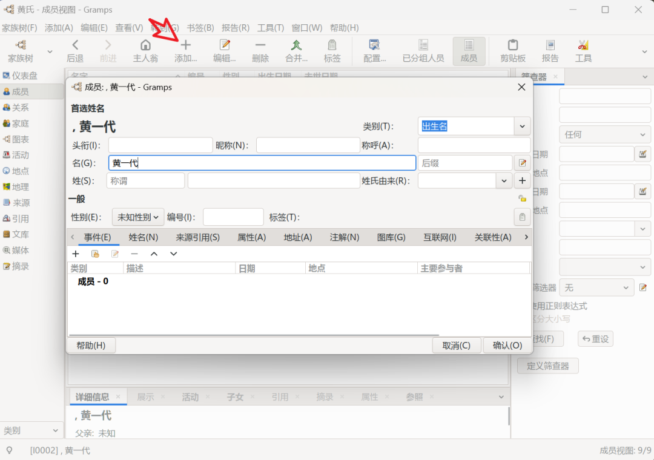Add a new event with plus icon
Viewport: 654px width, 460px height.
tap(76, 254)
